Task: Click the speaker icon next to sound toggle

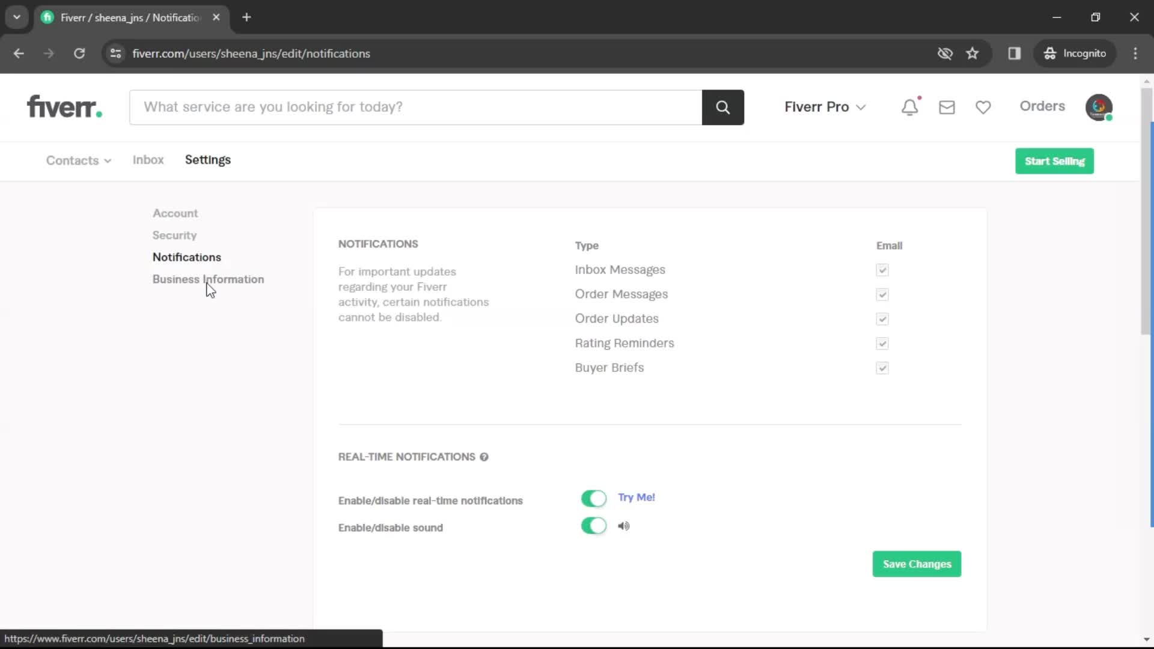Action: [x=624, y=526]
